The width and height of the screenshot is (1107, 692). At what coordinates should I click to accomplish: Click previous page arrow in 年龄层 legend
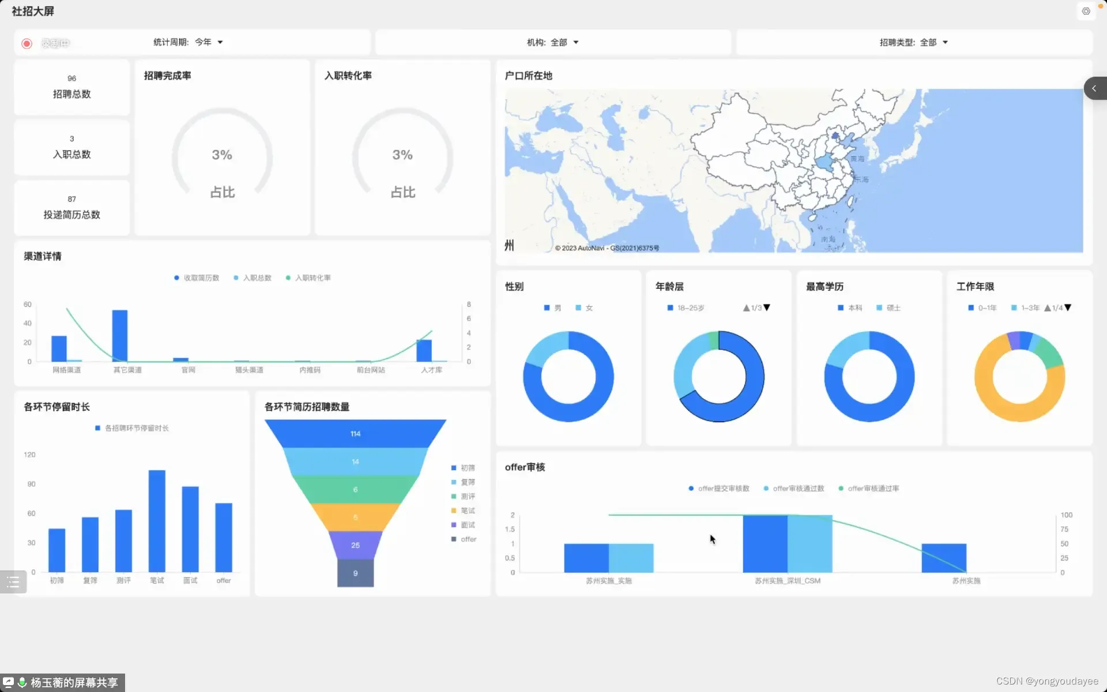[746, 308]
